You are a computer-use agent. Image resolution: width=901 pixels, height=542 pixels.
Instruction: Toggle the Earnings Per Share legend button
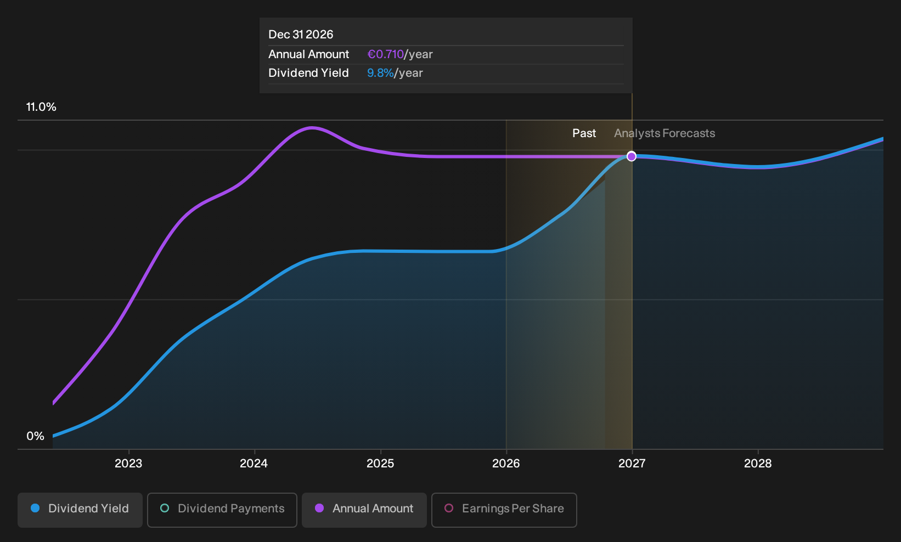(x=504, y=510)
